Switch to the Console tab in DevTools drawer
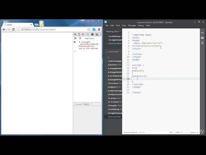This screenshot has height=155, width=206. [79, 104]
